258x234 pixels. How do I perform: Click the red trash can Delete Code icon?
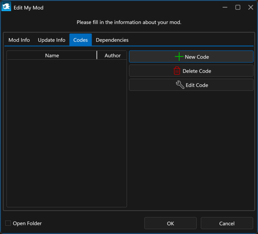(x=177, y=71)
